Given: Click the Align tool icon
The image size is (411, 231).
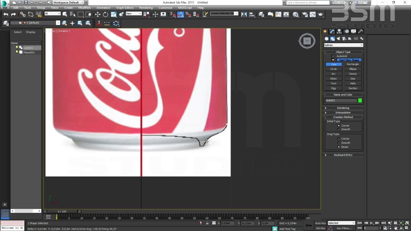Looking at the screenshot, I should [252, 14].
